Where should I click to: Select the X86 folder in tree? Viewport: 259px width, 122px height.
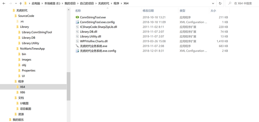pos(22,92)
